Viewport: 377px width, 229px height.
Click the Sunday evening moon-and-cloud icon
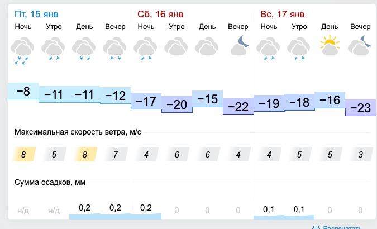360,45
